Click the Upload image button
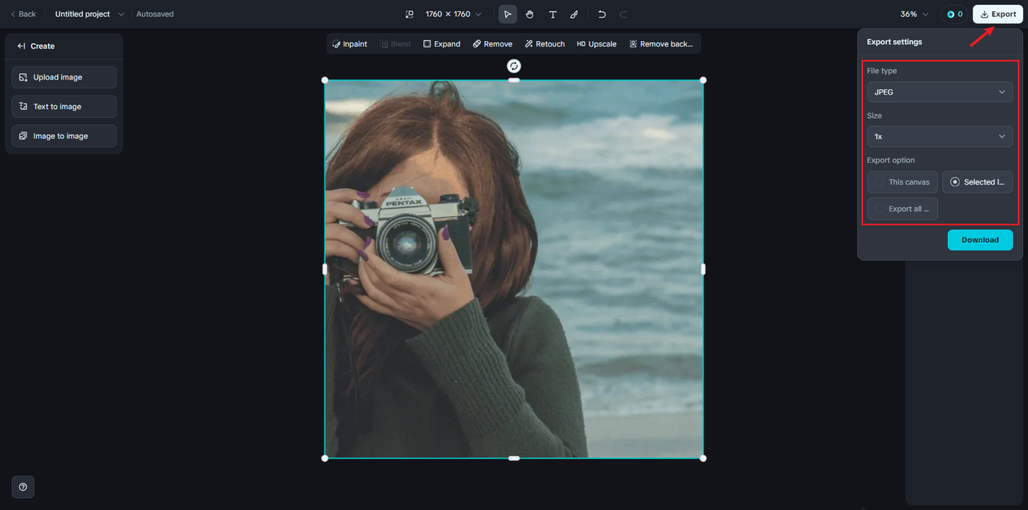This screenshot has width=1028, height=510. click(x=64, y=77)
